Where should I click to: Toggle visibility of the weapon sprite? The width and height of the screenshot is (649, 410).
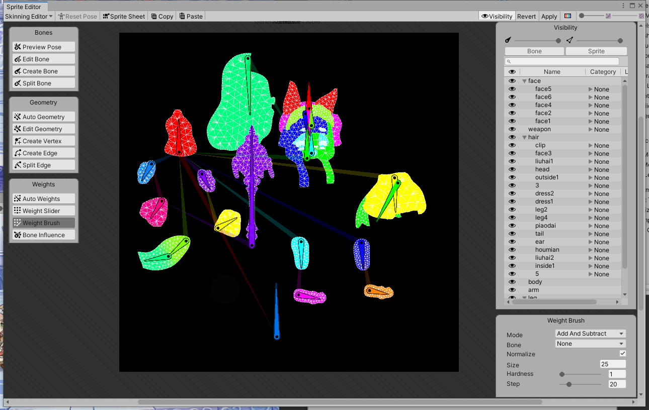pos(512,129)
